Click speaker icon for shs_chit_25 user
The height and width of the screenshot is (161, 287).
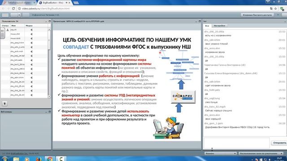[31, 86]
